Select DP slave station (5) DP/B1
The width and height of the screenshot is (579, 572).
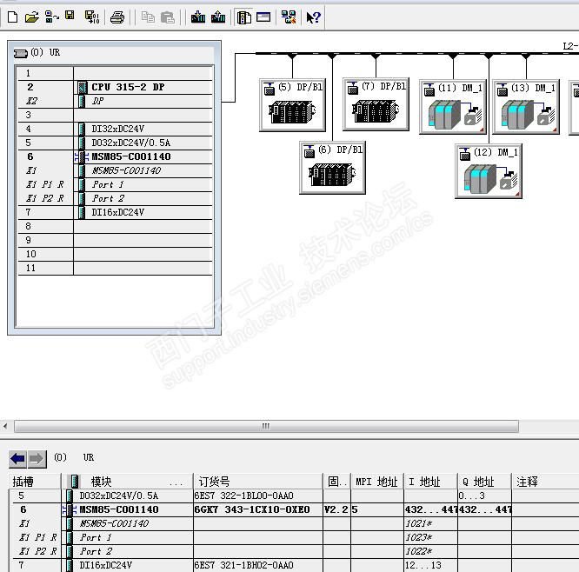click(292, 105)
